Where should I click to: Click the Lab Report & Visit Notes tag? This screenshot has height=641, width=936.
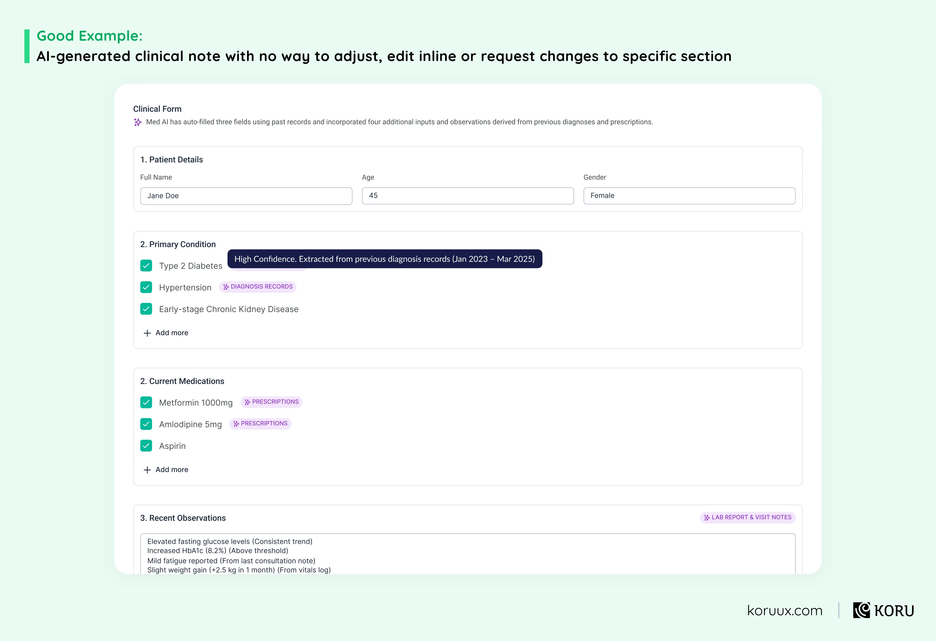click(x=748, y=517)
